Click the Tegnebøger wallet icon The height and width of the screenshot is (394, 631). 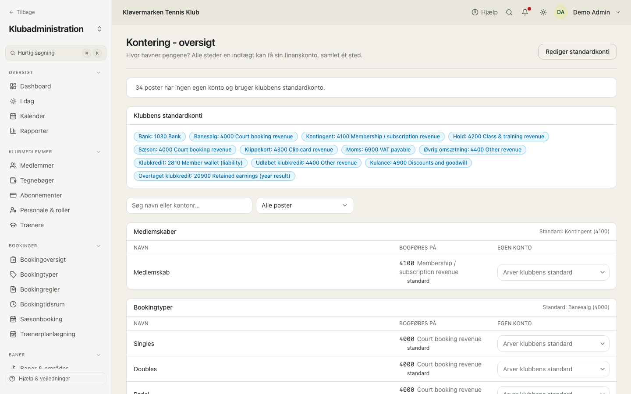tap(13, 180)
